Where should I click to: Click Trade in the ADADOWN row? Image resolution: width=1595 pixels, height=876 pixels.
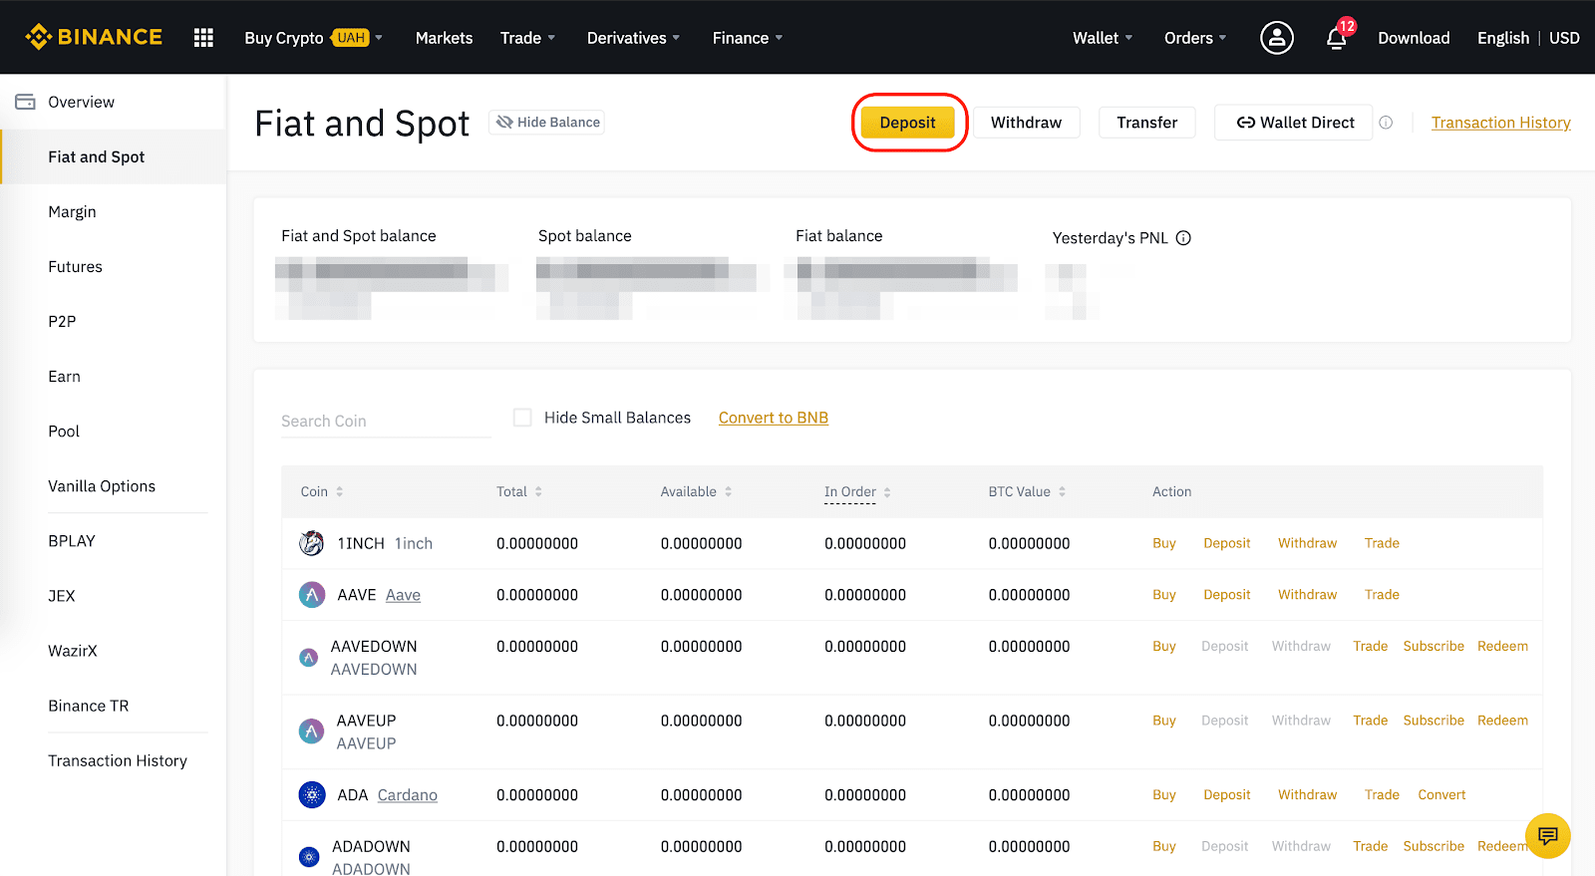click(x=1371, y=846)
